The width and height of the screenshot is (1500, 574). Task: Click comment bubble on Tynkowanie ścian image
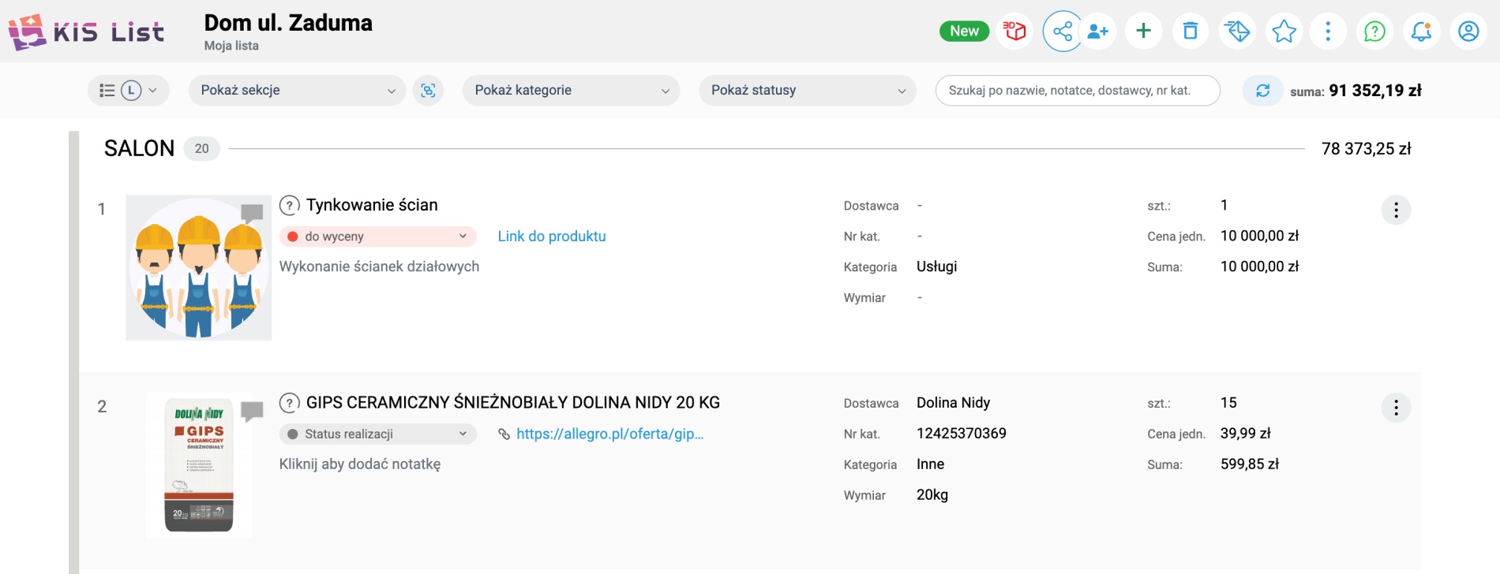click(x=252, y=213)
